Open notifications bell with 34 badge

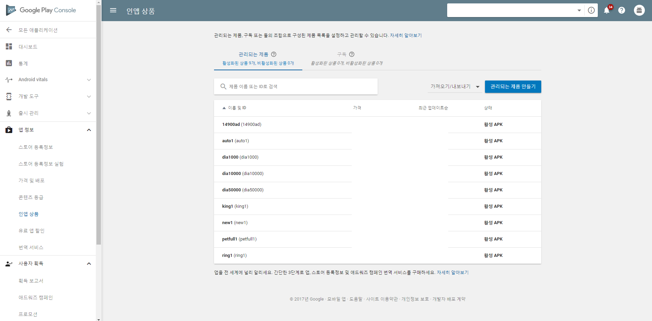coord(607,10)
